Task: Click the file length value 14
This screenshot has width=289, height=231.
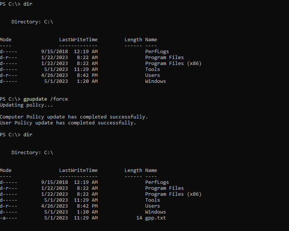Action: coord(139,218)
